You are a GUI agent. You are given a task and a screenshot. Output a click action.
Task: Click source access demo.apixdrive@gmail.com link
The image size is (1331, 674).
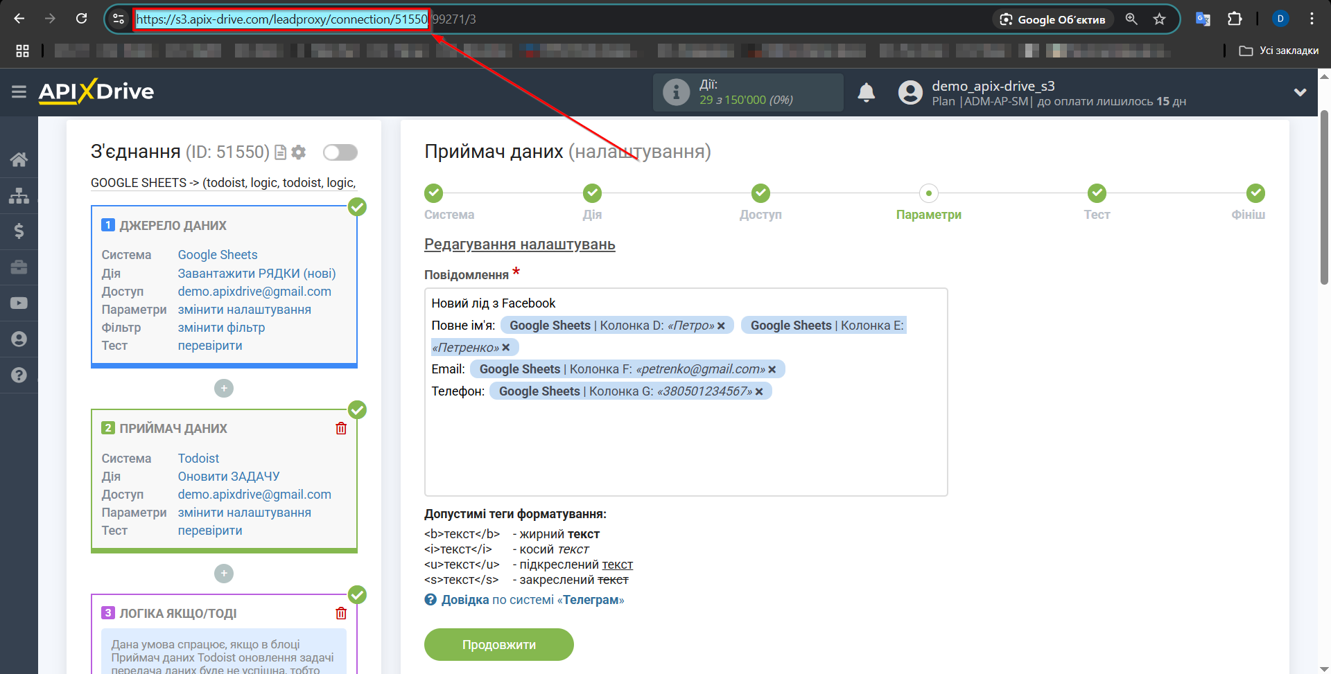pos(254,292)
